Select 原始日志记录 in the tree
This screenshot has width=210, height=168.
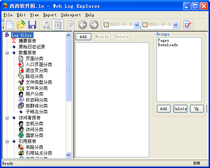(x=32, y=47)
